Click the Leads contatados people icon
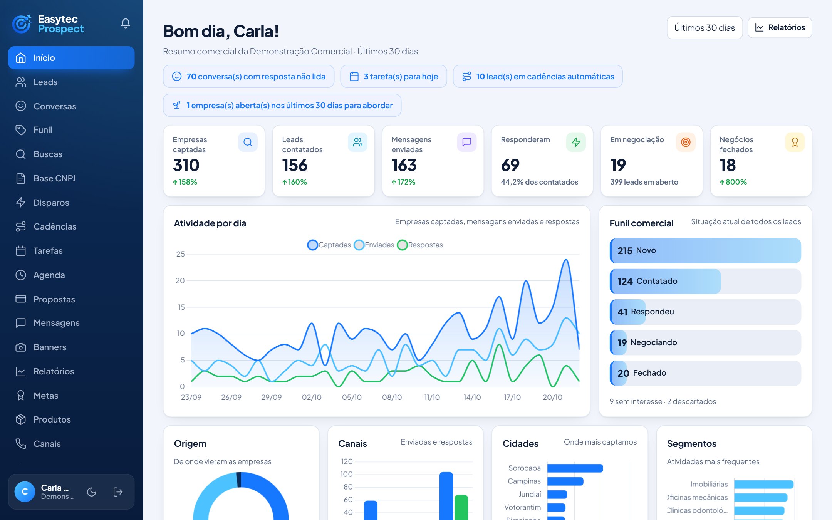Screen dimensions: 832x520 click(357, 142)
